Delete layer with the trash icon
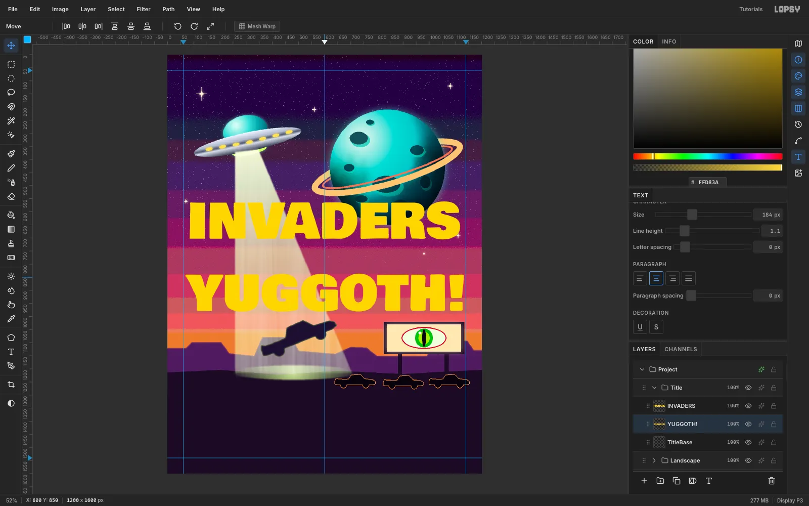 coord(772,481)
